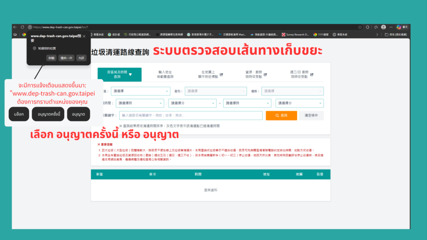Click the 垃圾清運路線查詢 page title
Viewport: 427px width, 240px height.
tap(120, 52)
